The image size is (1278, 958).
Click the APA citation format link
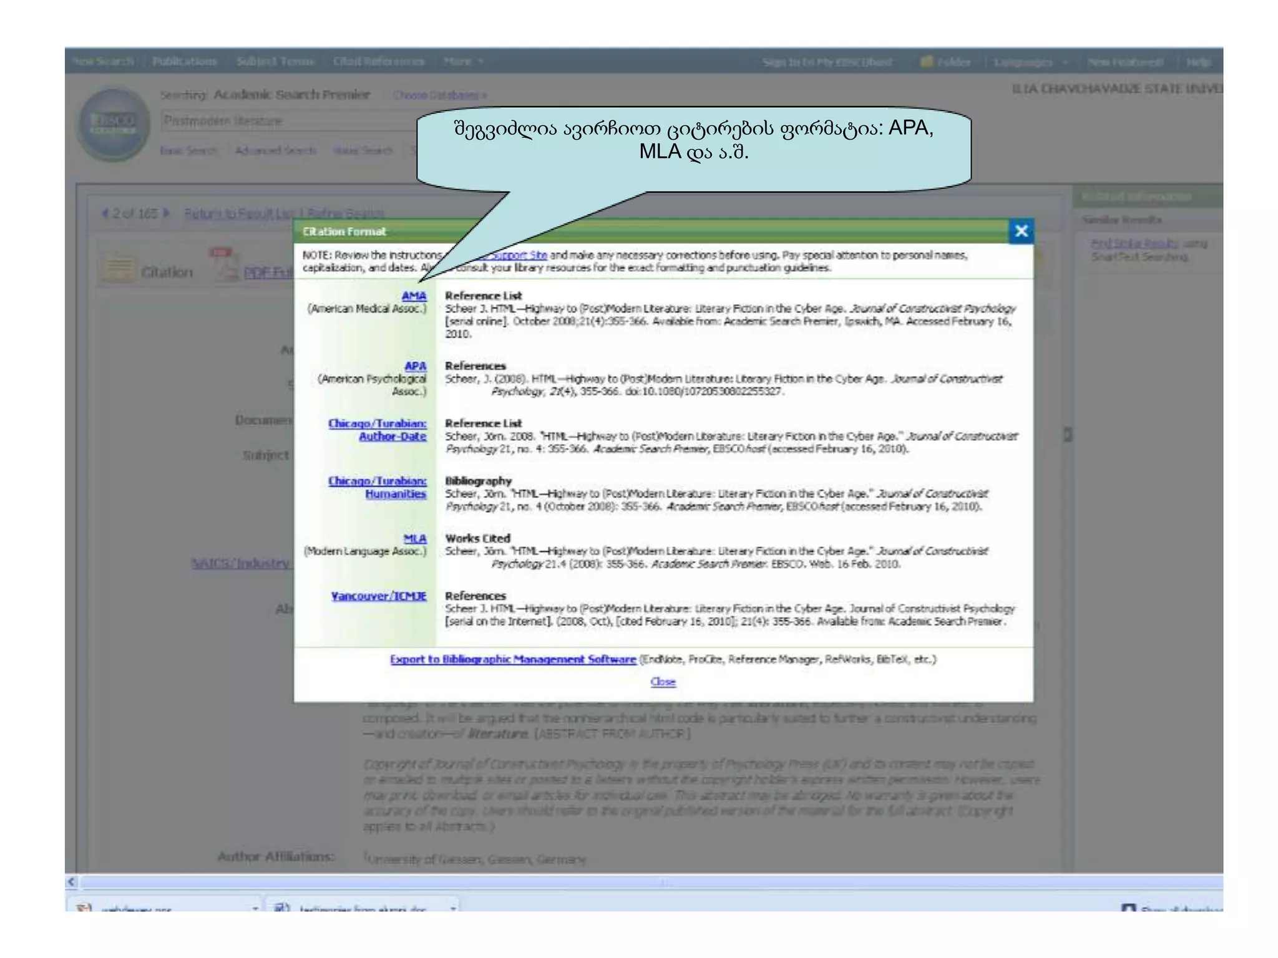click(415, 366)
